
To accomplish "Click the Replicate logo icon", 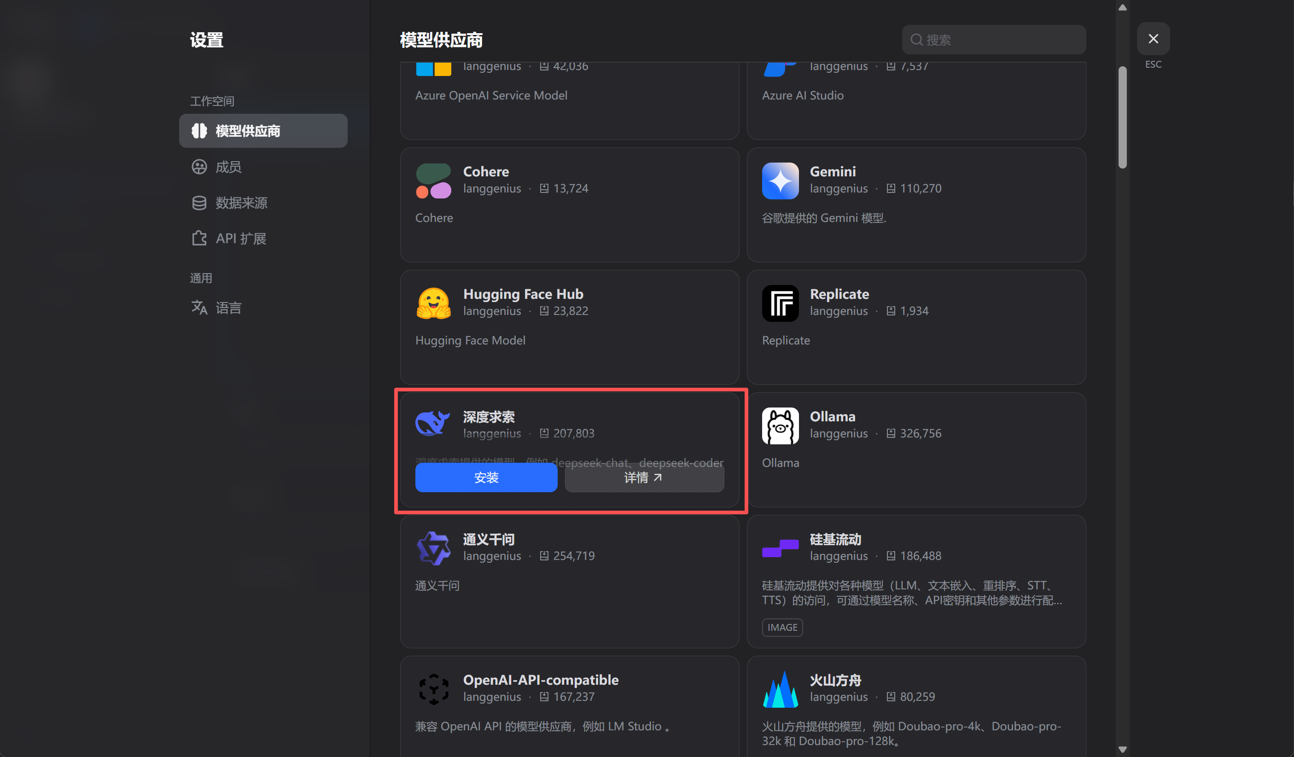I will tap(780, 303).
